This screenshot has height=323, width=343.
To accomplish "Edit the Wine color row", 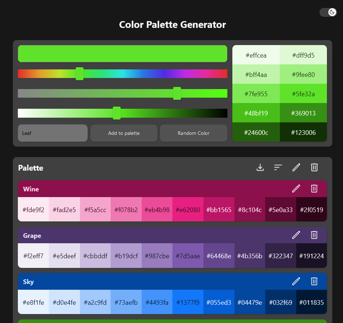I will tap(296, 189).
